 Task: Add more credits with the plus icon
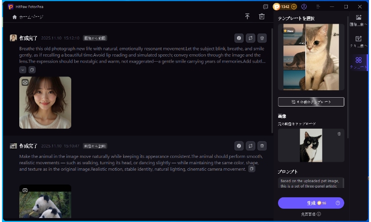tap(294, 6)
